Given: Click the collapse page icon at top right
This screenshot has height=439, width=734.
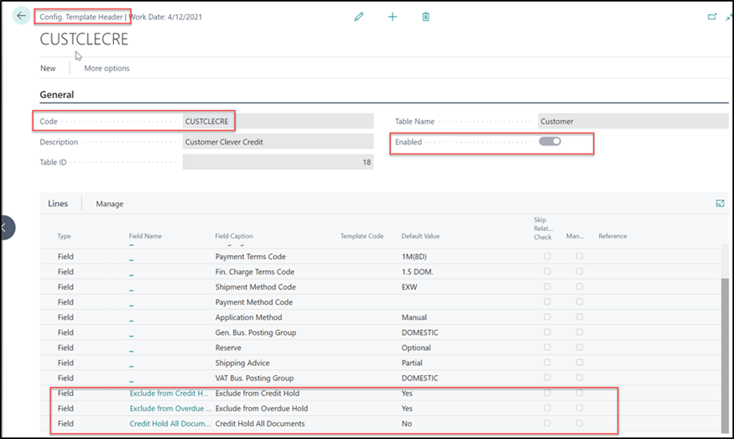Looking at the screenshot, I should tap(729, 18).
